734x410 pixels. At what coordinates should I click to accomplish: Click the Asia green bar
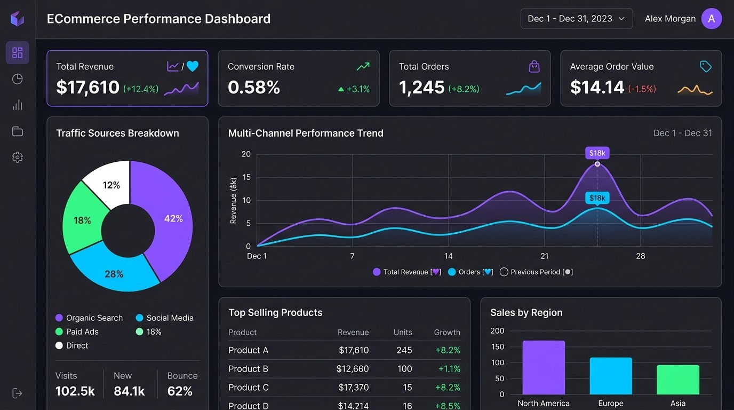click(678, 380)
